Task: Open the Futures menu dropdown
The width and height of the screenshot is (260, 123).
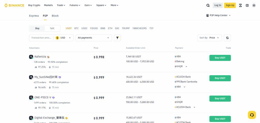Action: click(x=75, y=5)
